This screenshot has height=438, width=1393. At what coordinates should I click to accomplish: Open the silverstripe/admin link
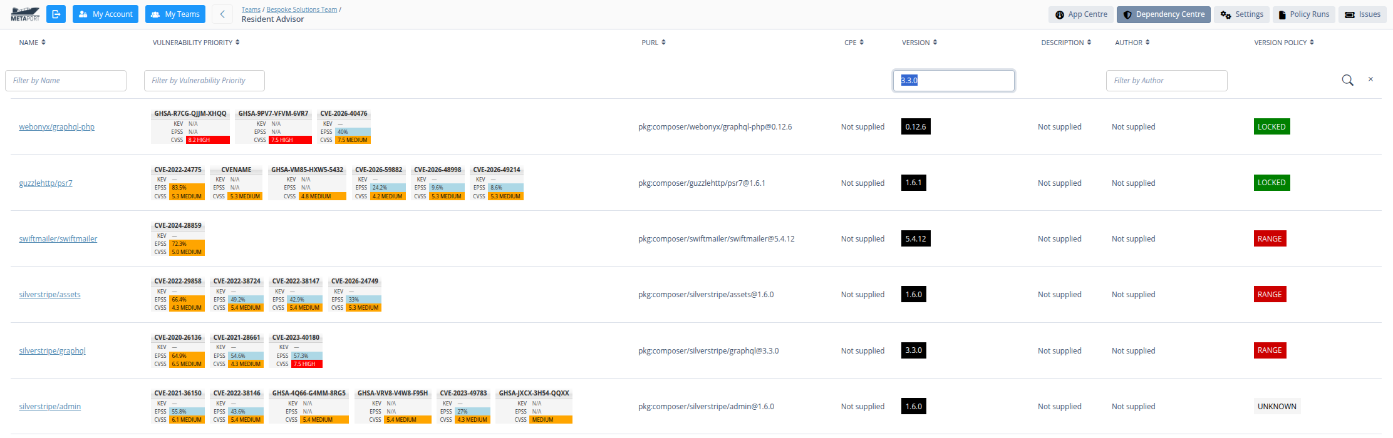49,407
